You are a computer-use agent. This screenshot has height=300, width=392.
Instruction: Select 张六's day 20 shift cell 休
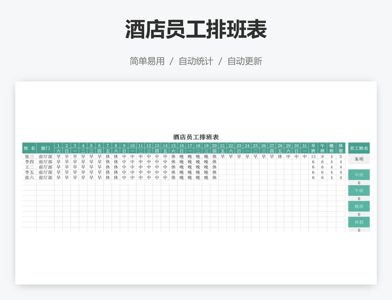pos(214,177)
